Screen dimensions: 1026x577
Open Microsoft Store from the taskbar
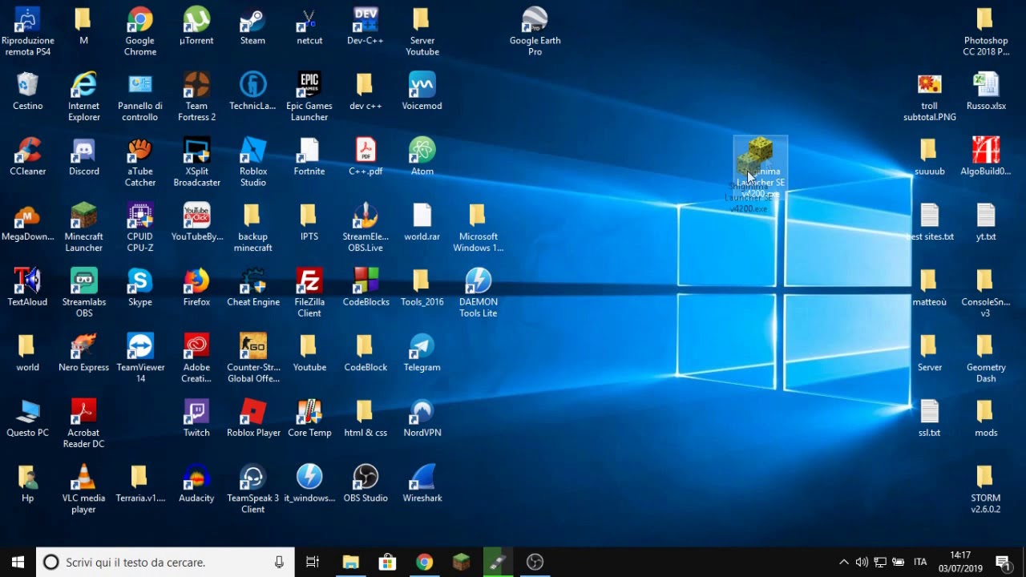point(387,562)
